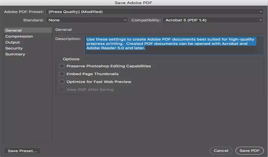The image size is (268, 157).
Task: Tick the Embed Page Thumbnails checkbox
Action: coord(62,74)
